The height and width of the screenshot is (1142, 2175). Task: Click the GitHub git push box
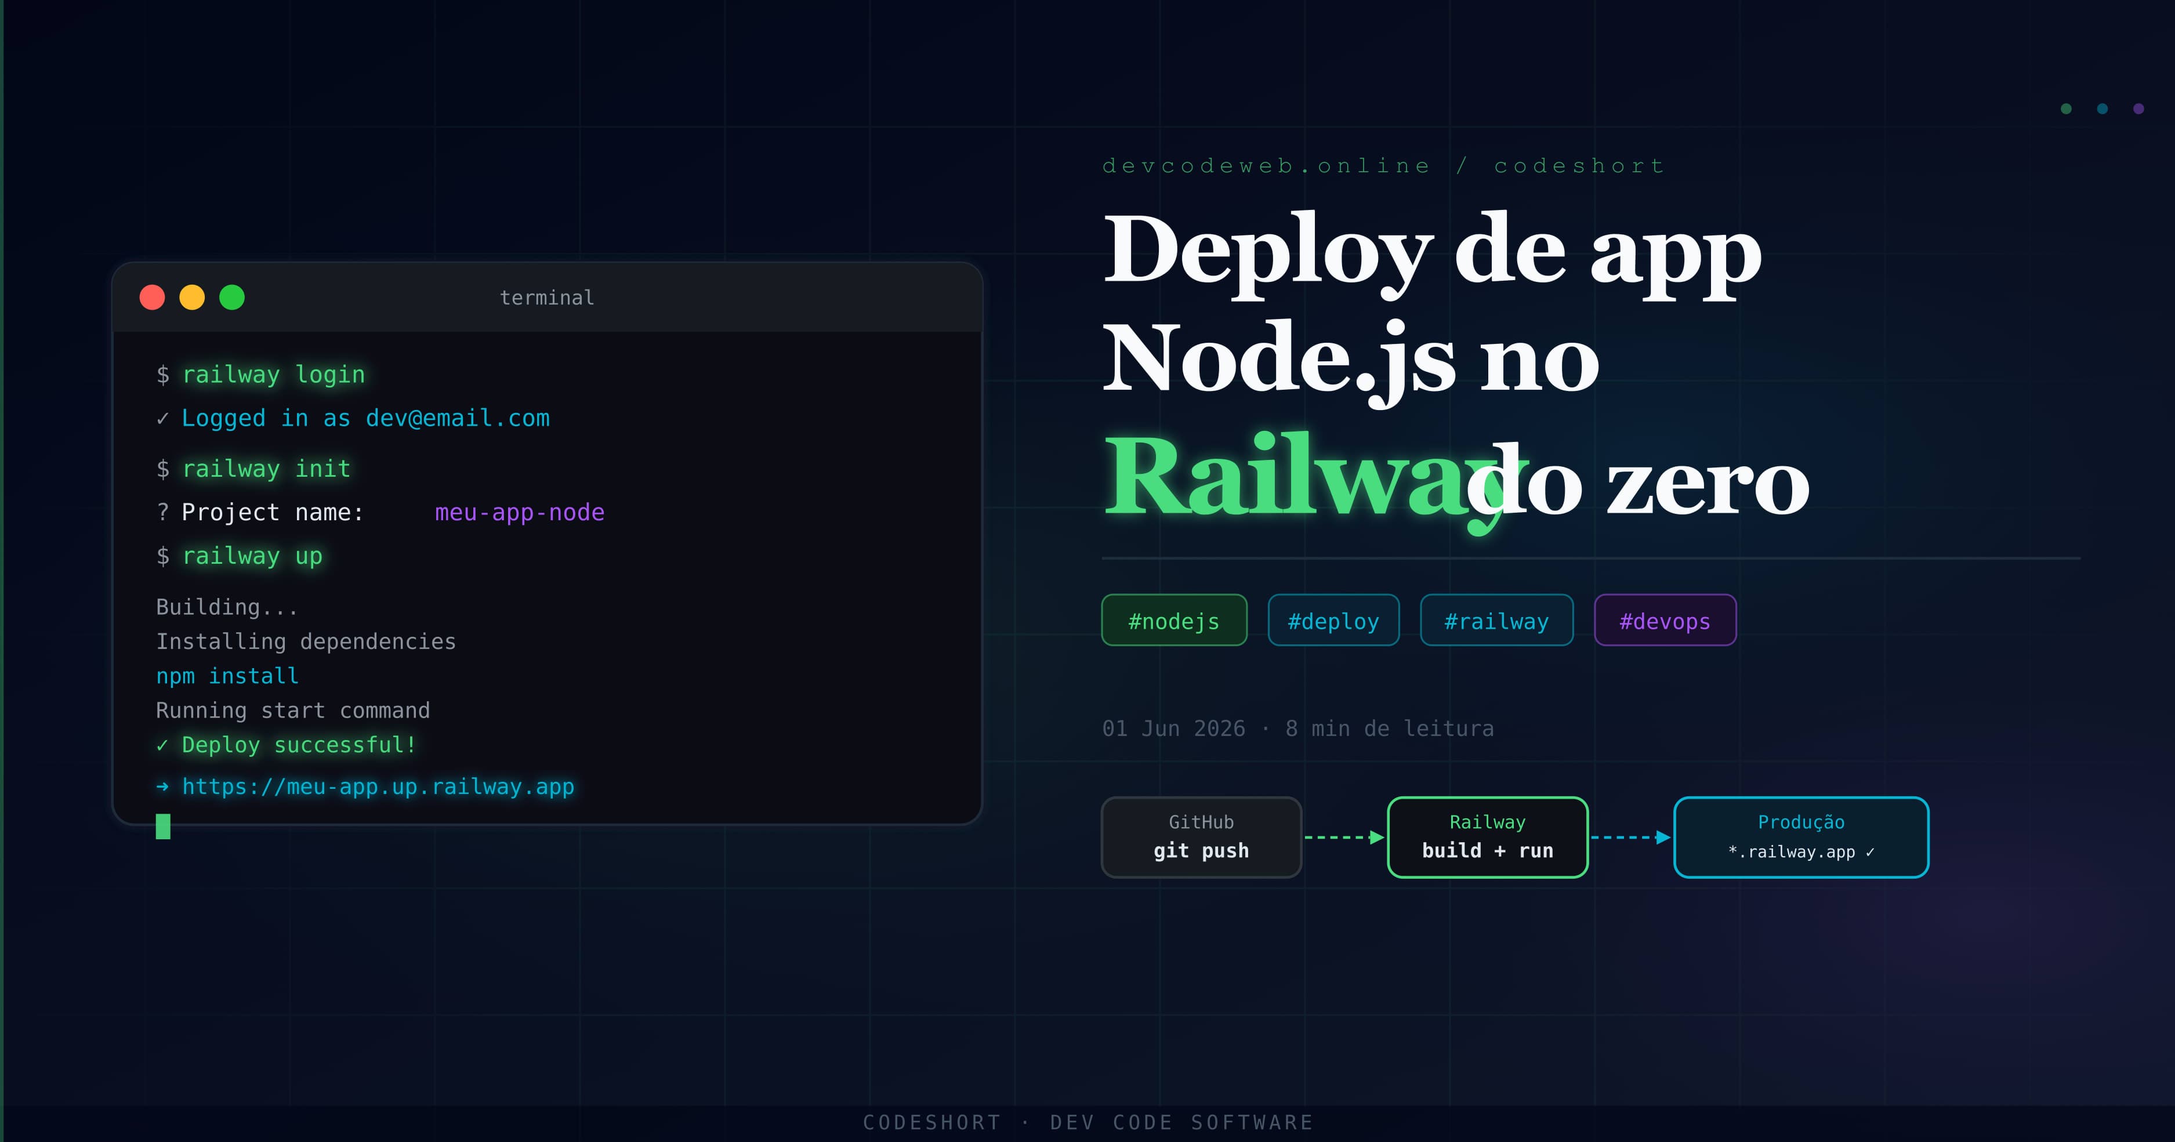coord(1202,838)
